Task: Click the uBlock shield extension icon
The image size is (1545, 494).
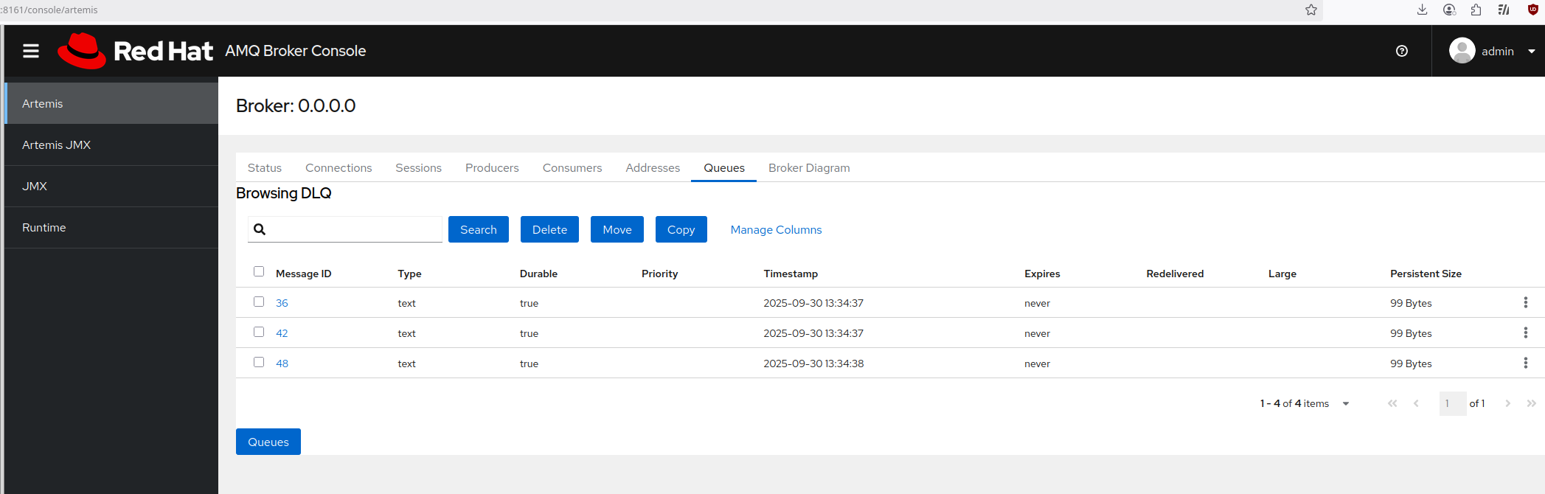Action: point(1532,10)
